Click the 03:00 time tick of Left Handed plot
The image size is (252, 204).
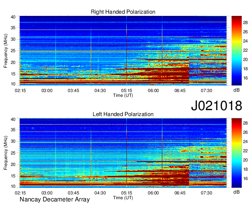47,193
